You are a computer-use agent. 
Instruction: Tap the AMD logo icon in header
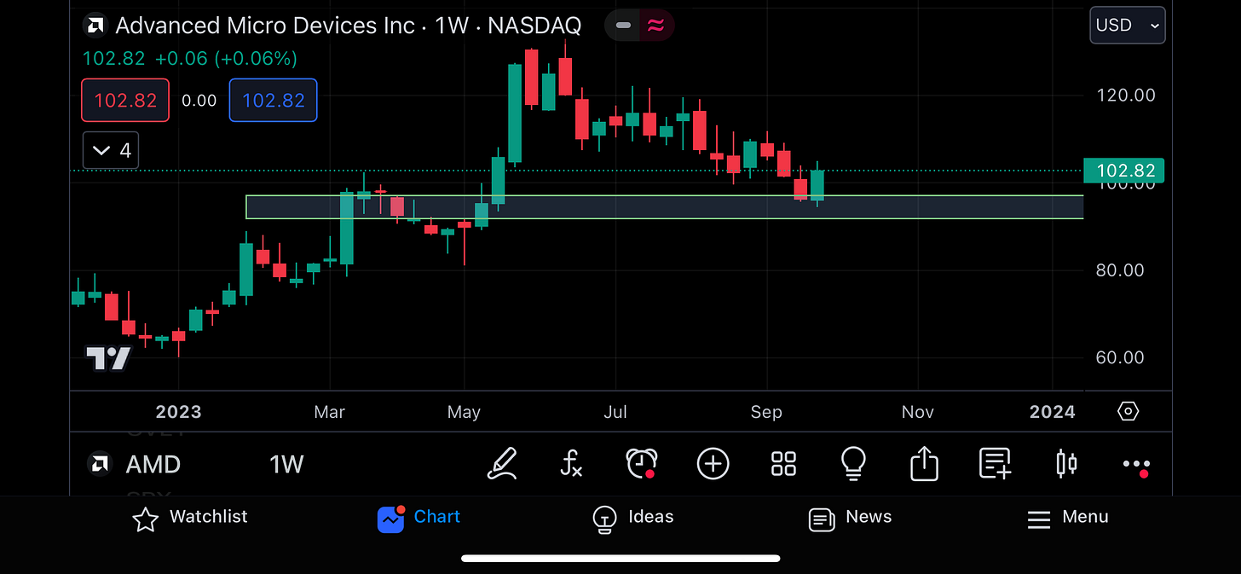[x=95, y=26]
